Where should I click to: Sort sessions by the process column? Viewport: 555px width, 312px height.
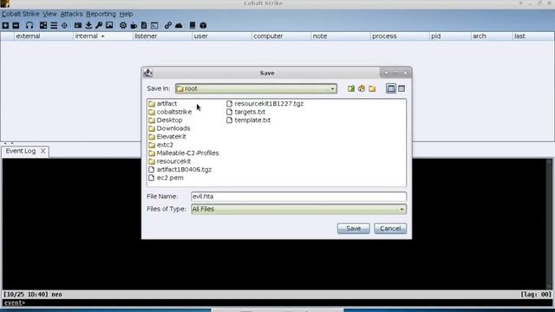tap(400, 36)
